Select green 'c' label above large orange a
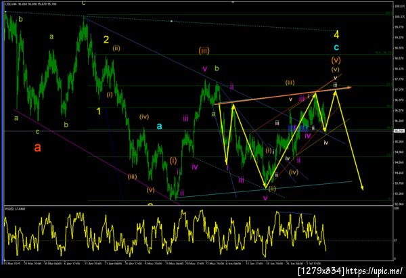The height and width of the screenshot is (278, 406). tap(37, 132)
